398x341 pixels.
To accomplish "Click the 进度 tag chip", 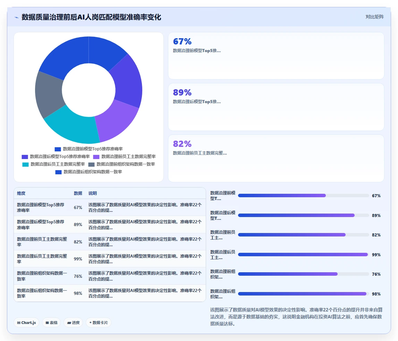I will click(x=73, y=323).
